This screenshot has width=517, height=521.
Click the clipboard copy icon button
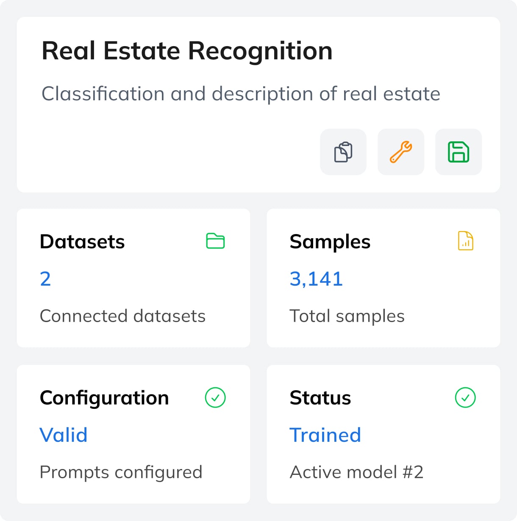(x=343, y=152)
